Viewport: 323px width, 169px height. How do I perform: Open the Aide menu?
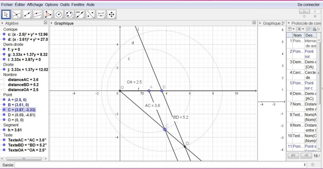point(91,5)
